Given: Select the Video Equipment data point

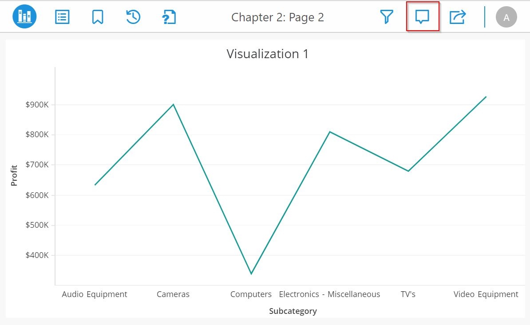Looking at the screenshot, I should [x=486, y=97].
